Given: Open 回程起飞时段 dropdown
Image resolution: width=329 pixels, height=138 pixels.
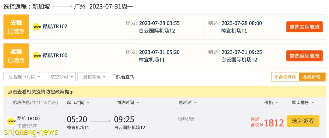Looking at the screenshot, I should pyautogui.click(x=23, y=77).
